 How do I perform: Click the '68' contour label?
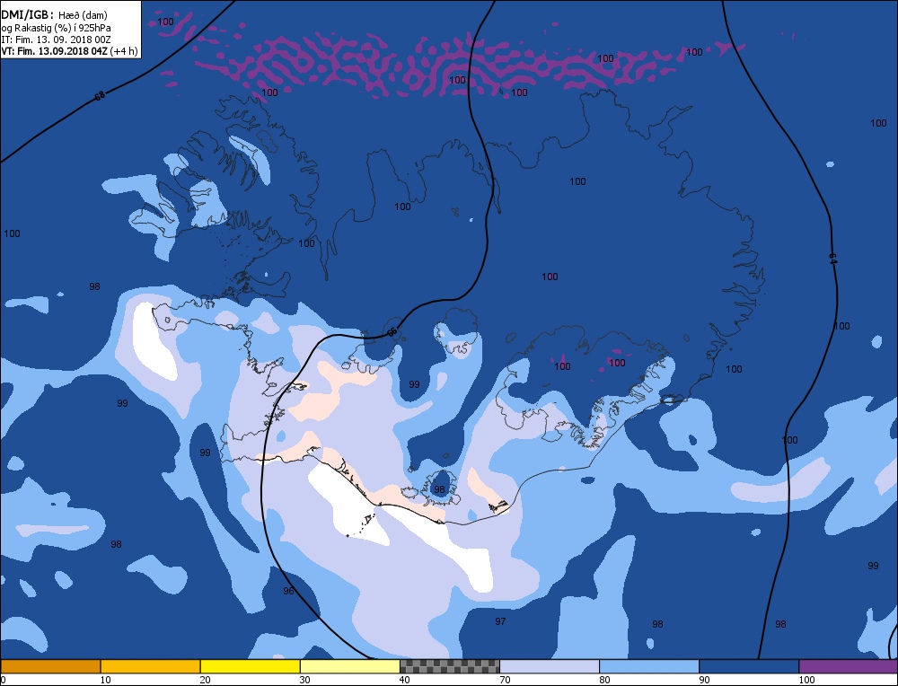coord(100,96)
